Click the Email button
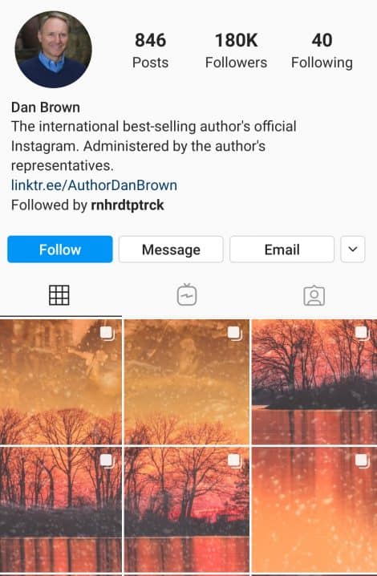This screenshot has width=377, height=576. tap(282, 249)
